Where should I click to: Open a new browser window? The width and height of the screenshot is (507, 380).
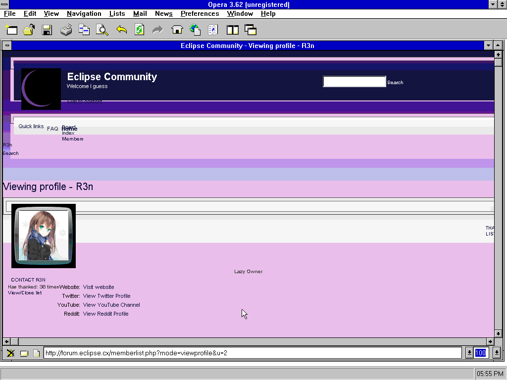tap(11, 30)
